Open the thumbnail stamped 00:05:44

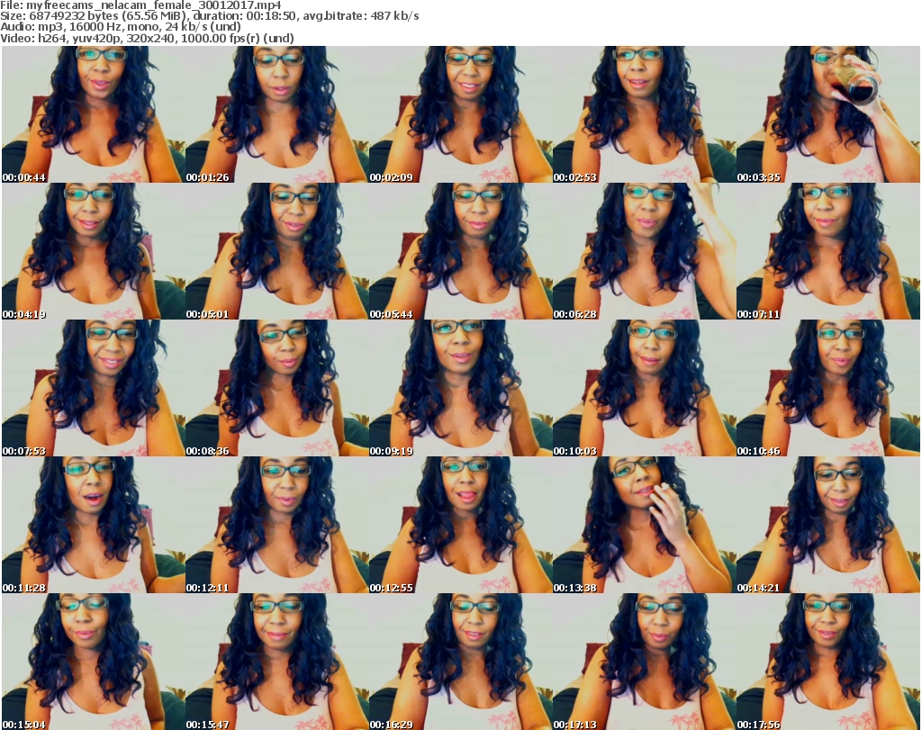point(460,251)
